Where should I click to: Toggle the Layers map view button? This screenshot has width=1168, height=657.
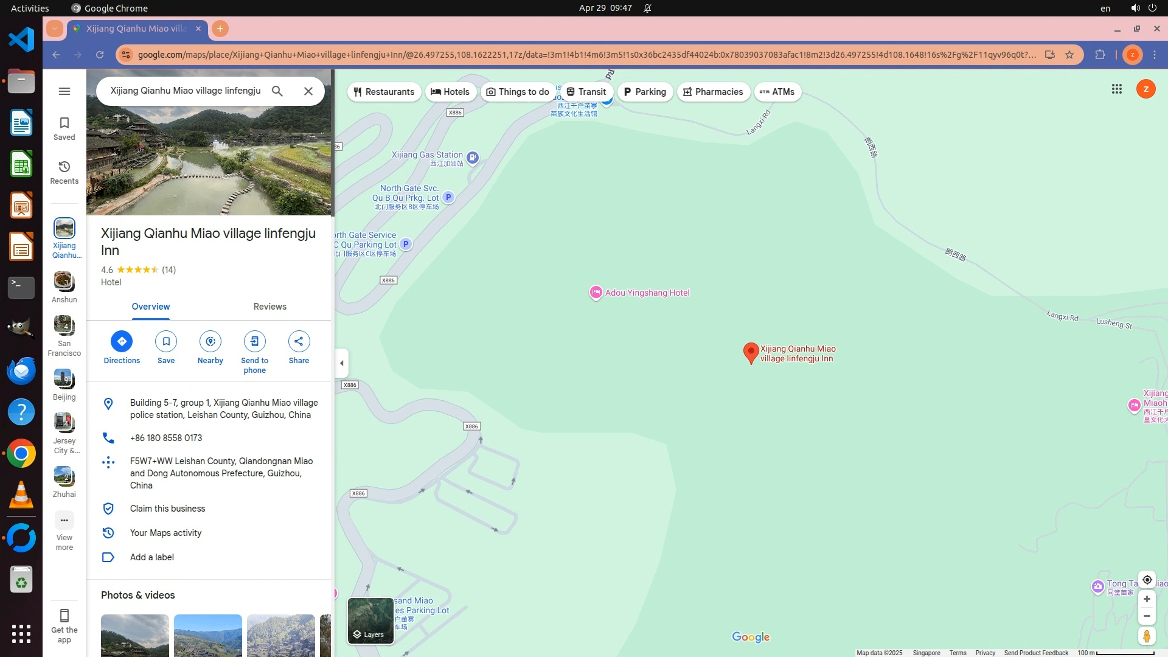[370, 620]
